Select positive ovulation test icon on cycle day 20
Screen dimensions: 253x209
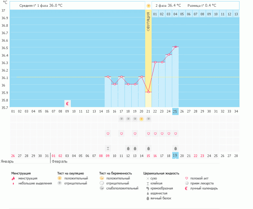coord(142,119)
